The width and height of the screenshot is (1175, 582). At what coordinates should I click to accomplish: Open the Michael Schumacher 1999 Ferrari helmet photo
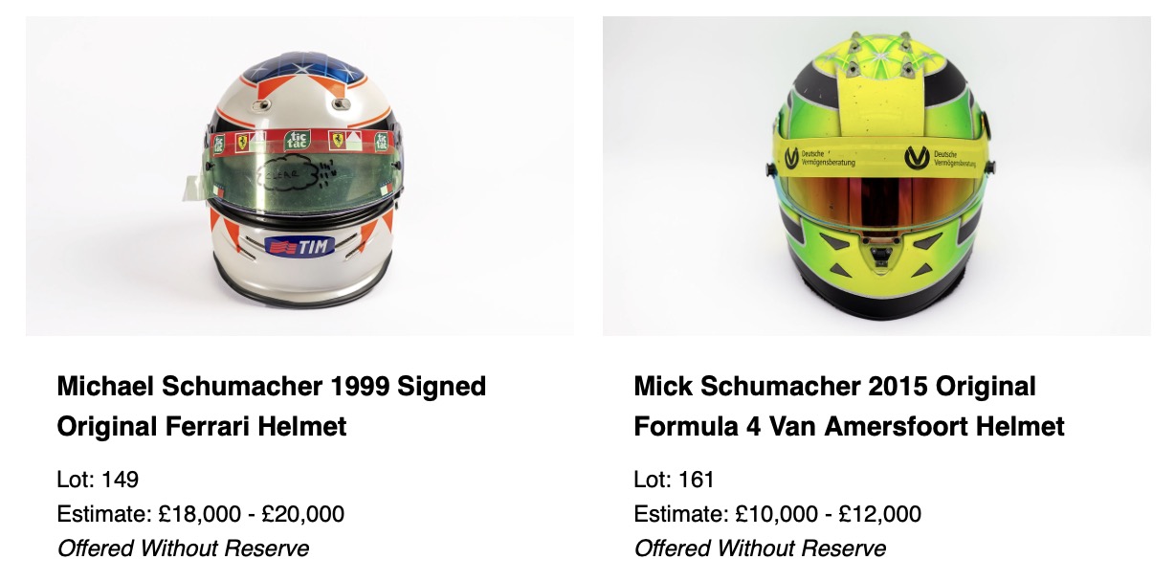pyautogui.click(x=299, y=176)
